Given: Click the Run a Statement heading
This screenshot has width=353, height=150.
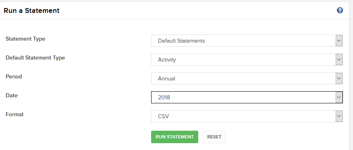Looking at the screenshot, I should pyautogui.click(x=32, y=10).
